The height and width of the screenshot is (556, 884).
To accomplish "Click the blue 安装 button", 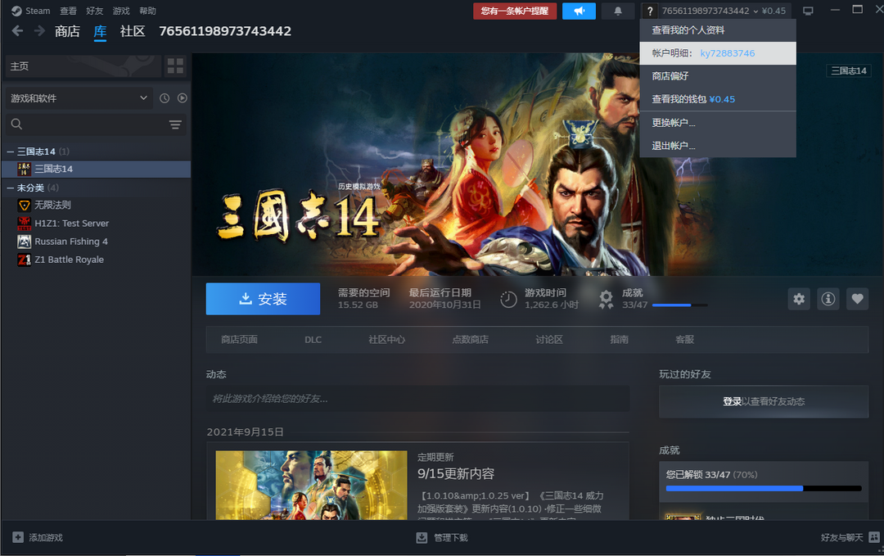I will tap(263, 299).
